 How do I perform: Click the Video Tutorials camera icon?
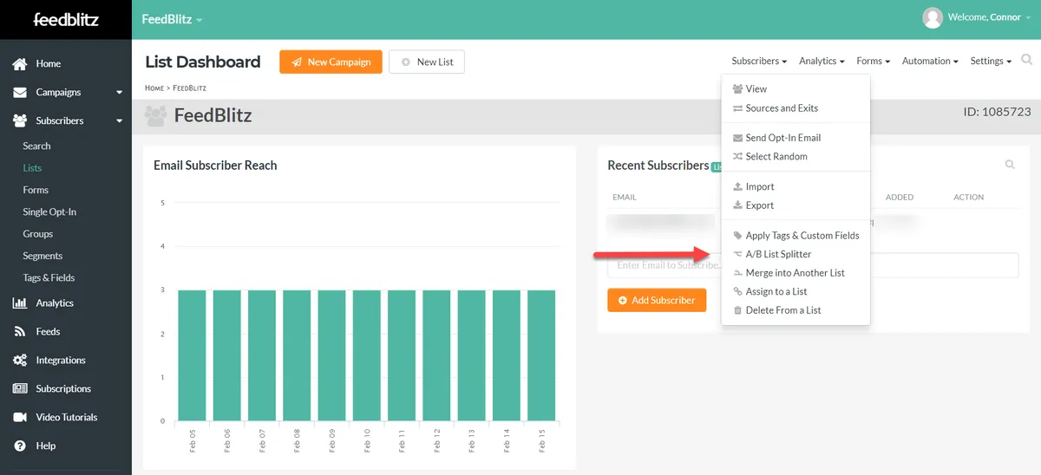[x=19, y=418]
